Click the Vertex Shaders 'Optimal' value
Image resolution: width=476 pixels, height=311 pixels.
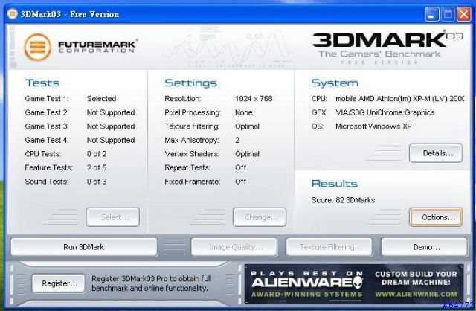point(247,154)
